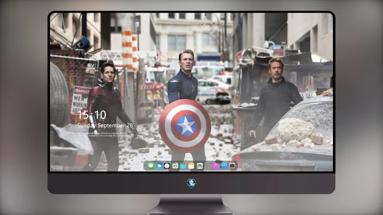Viewport: 383px width, 215px height.
Task: Open the Camera app in dock
Action: tap(232, 166)
